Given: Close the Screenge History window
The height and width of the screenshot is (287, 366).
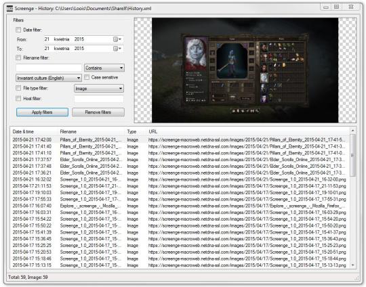Looking at the screenshot, I should [351, 7].
